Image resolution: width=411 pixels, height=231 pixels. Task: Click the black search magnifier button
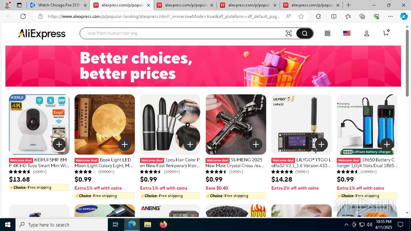tap(304, 33)
